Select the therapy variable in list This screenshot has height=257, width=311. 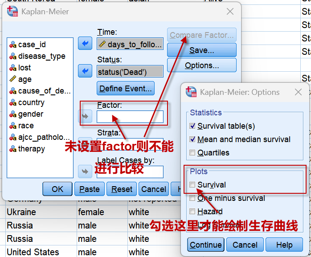31,149
